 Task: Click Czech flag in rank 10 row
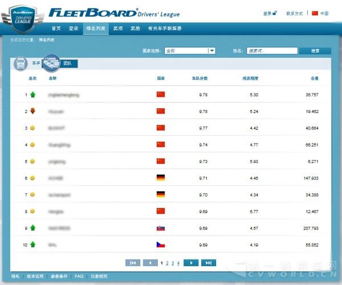point(161,245)
